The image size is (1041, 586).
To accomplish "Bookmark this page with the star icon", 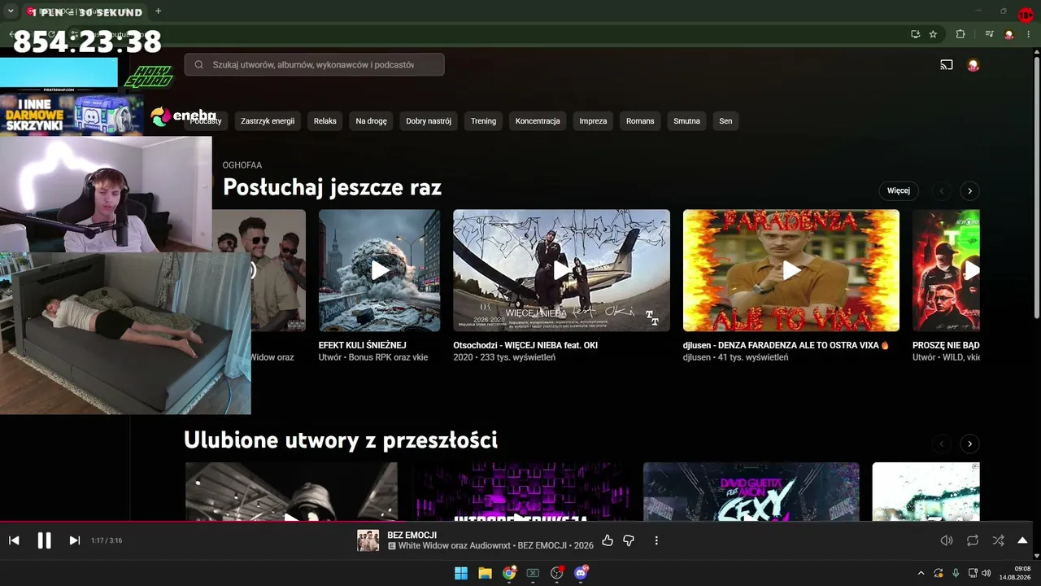I will pyautogui.click(x=933, y=34).
